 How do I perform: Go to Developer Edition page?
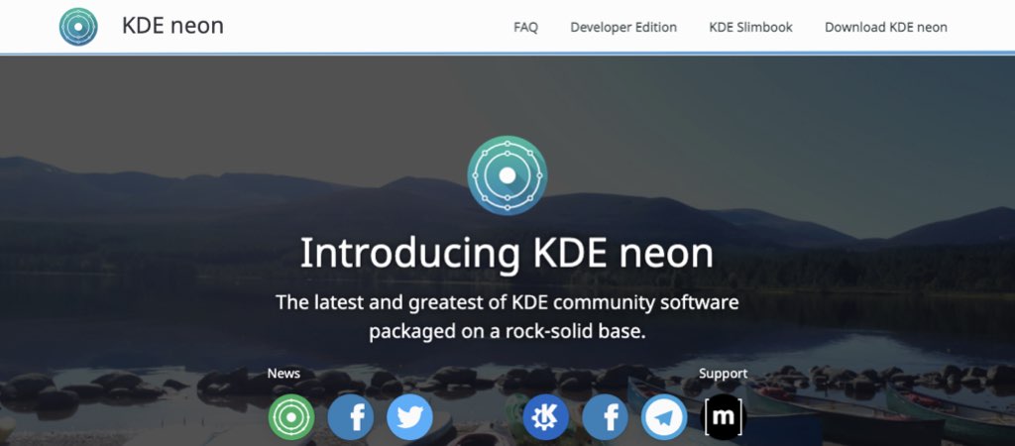(623, 27)
